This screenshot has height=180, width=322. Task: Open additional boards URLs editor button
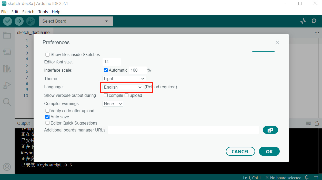click(270, 130)
